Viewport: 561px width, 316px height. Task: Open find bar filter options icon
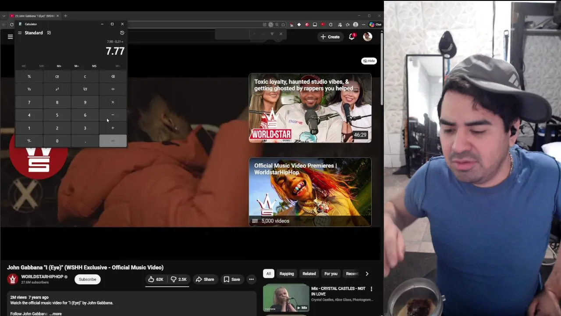click(x=272, y=34)
